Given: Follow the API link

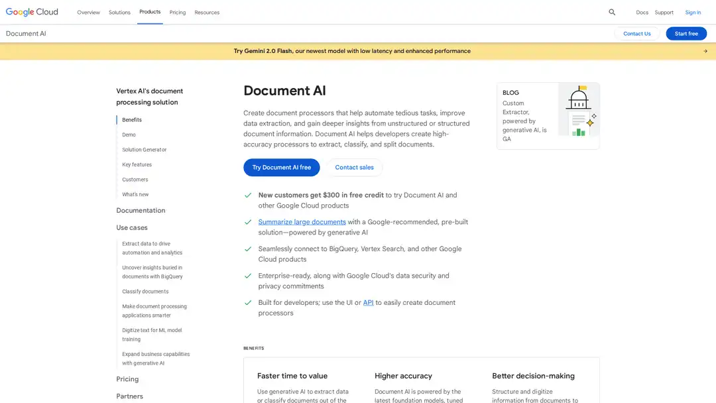Looking at the screenshot, I should (368, 303).
